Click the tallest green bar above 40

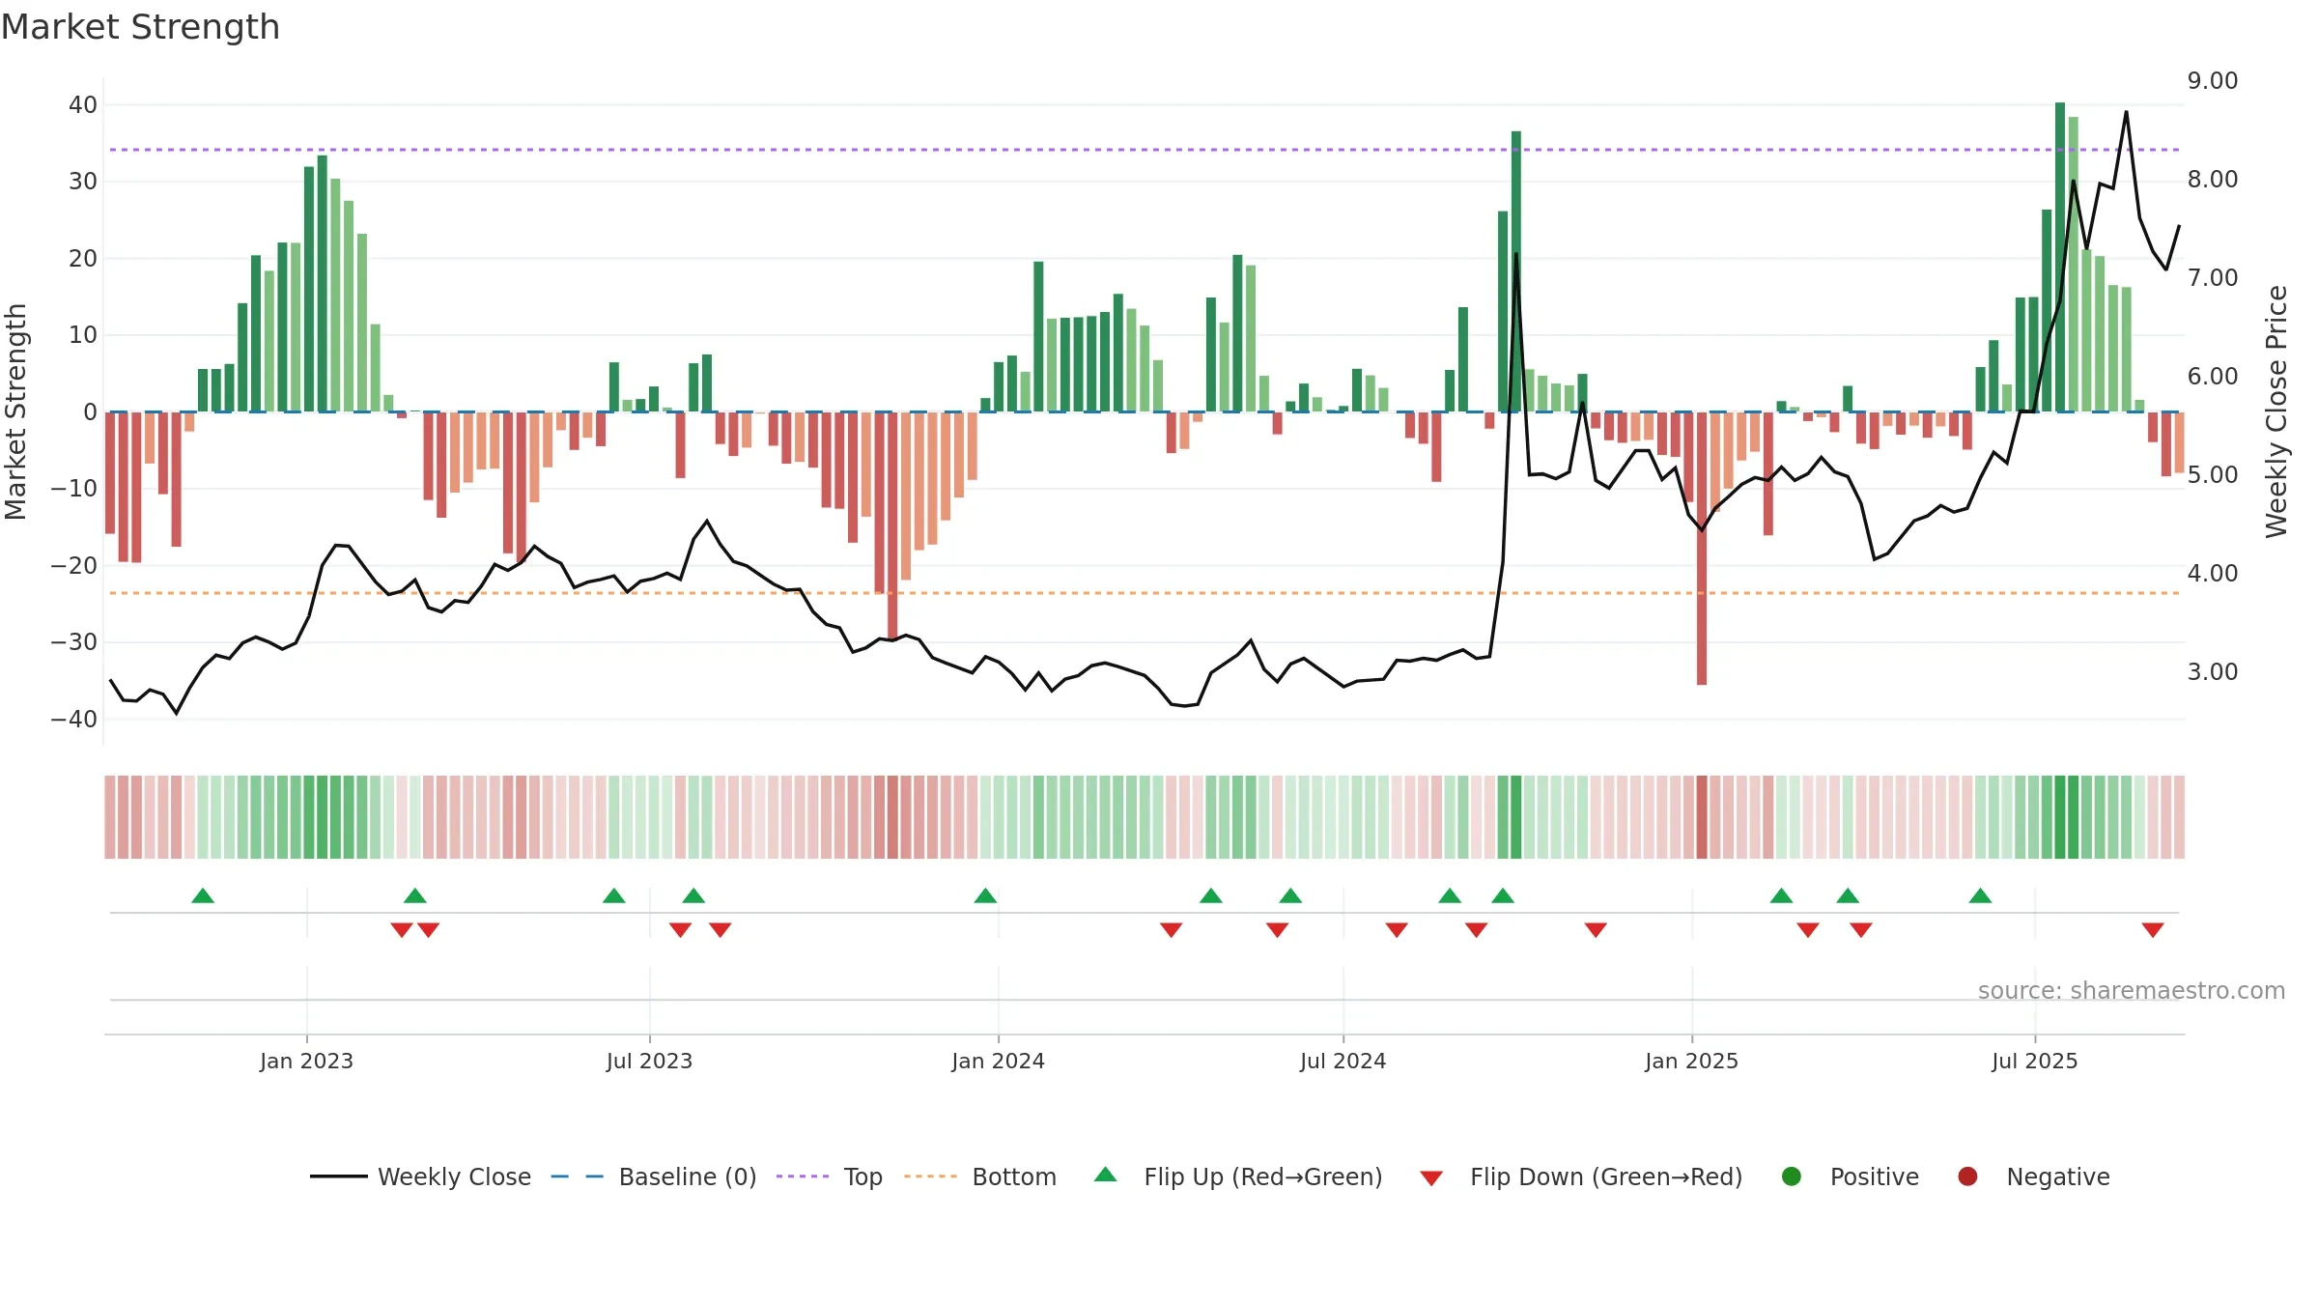[x=2060, y=257]
